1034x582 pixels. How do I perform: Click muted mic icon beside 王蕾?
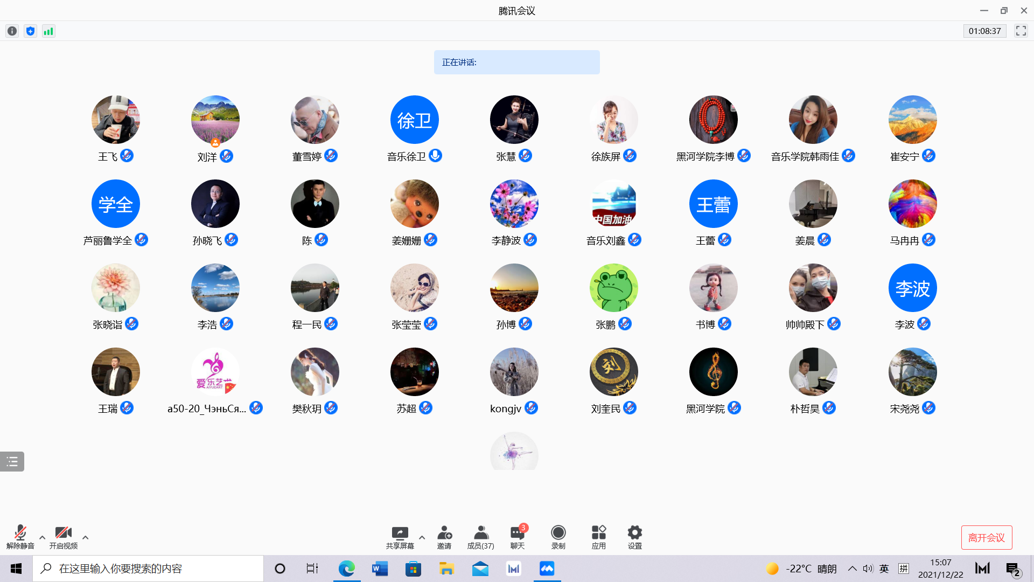(725, 240)
